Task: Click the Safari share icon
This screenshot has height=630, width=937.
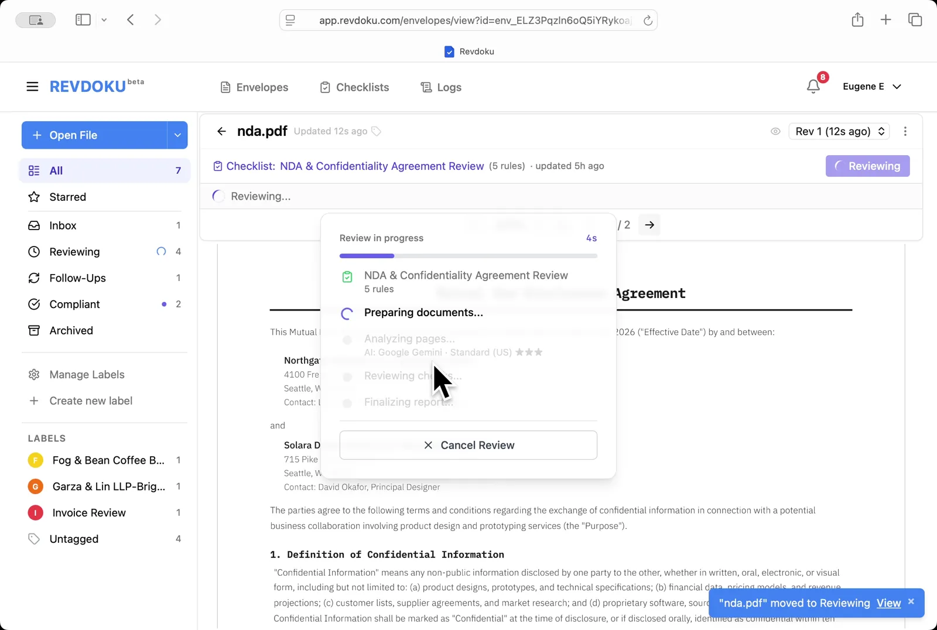Action: pos(857,20)
